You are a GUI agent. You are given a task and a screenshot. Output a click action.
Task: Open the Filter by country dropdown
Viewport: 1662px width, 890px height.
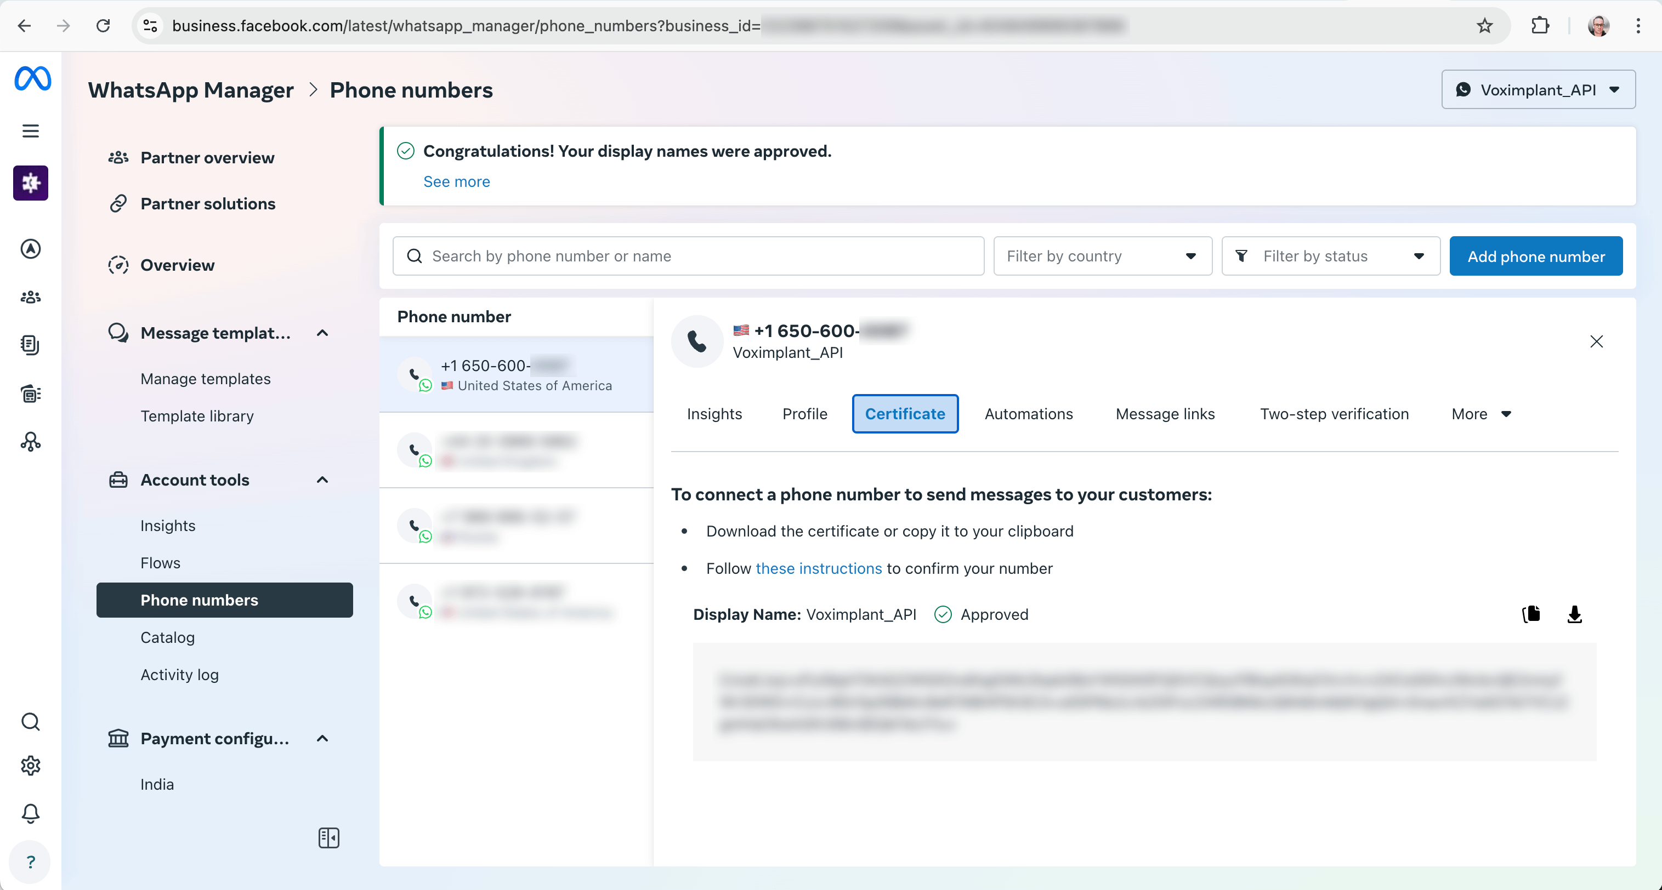1102,256
